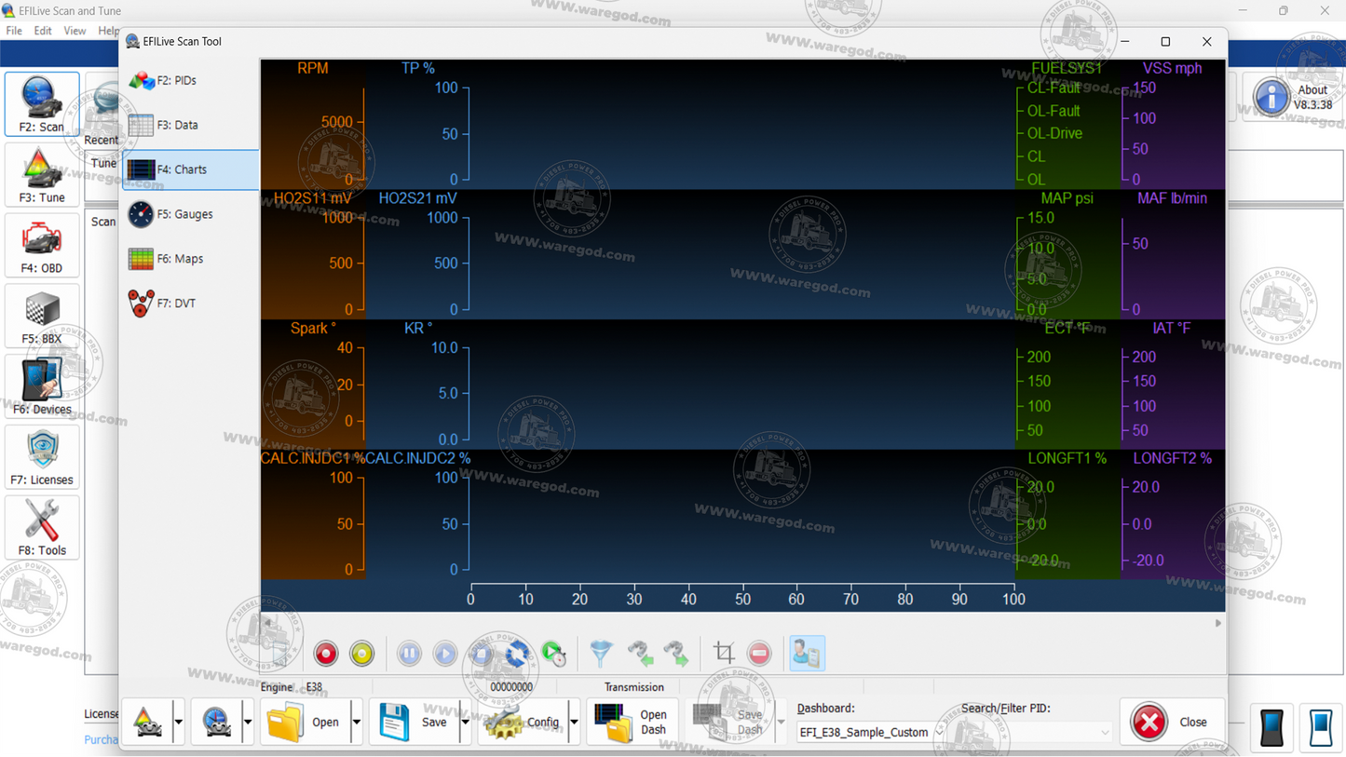The height and width of the screenshot is (757, 1346).
Task: Open F8: Tools in the main window
Action: pyautogui.click(x=42, y=528)
